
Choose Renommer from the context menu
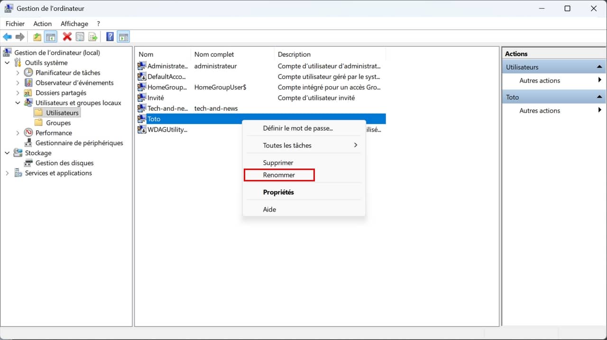click(x=279, y=175)
